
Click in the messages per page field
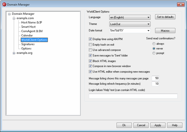pyautogui.click(x=155, y=78)
